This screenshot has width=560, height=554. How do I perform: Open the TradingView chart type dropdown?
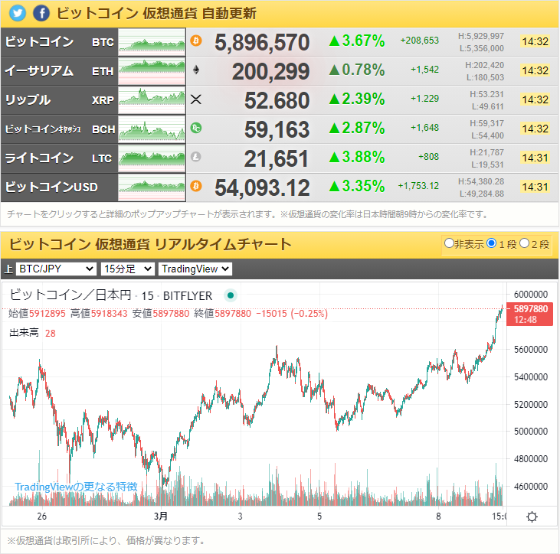195,269
